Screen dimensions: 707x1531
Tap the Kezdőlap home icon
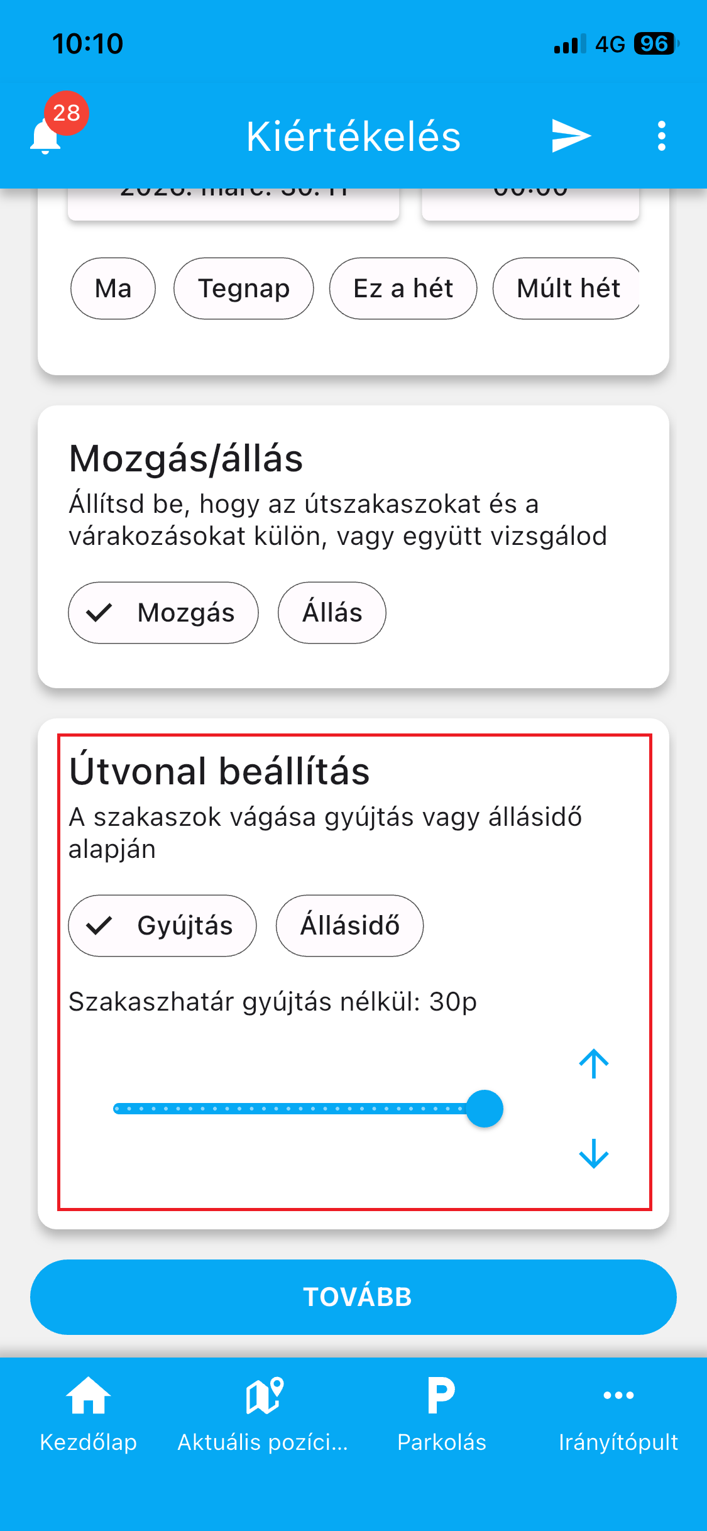pyautogui.click(x=88, y=1395)
